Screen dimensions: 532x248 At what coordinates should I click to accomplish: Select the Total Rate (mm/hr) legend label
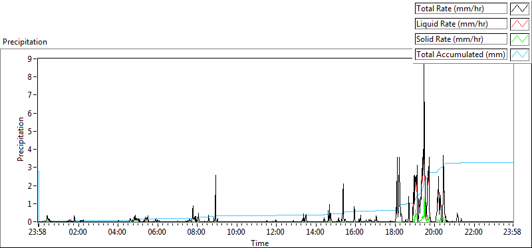[x=462, y=9]
